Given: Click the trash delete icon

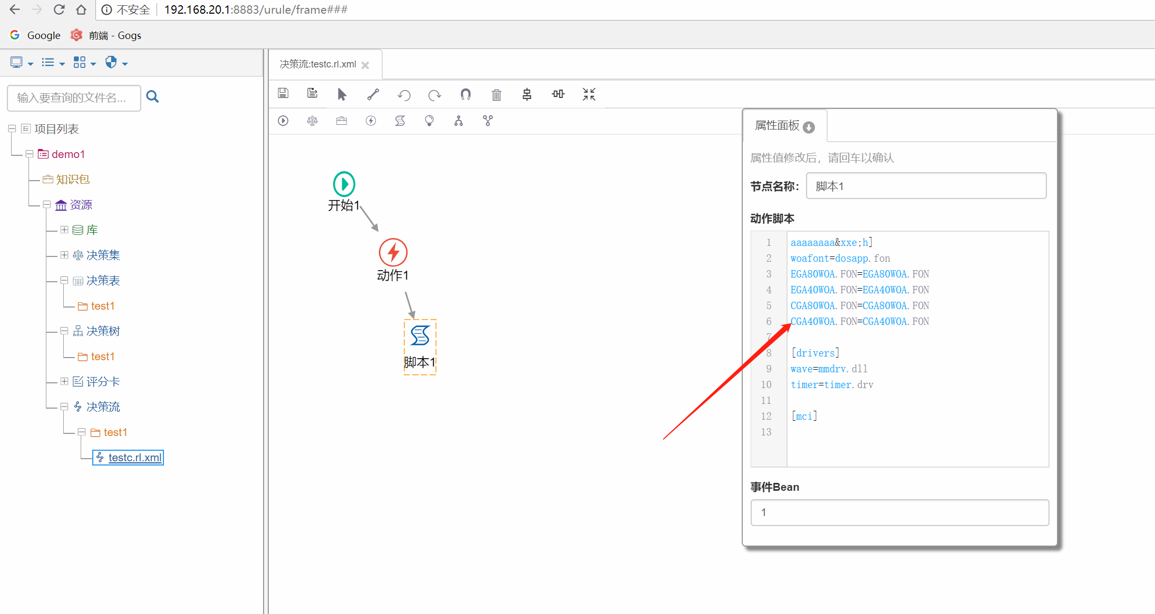Looking at the screenshot, I should point(496,95).
